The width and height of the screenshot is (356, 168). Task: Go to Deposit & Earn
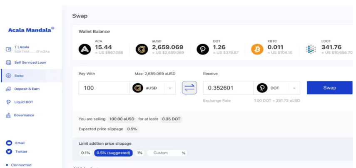pos(27,89)
